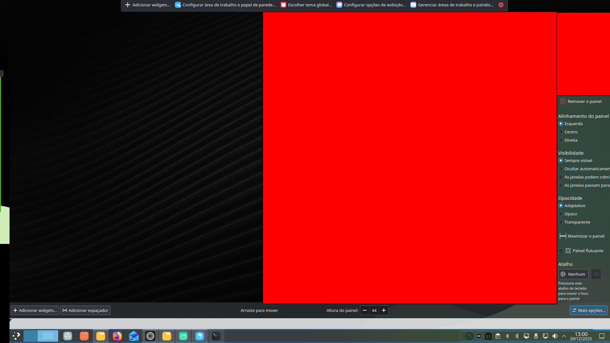Increase panel height with plus stepper
Viewport: 610px width, 343px height.
point(384,310)
